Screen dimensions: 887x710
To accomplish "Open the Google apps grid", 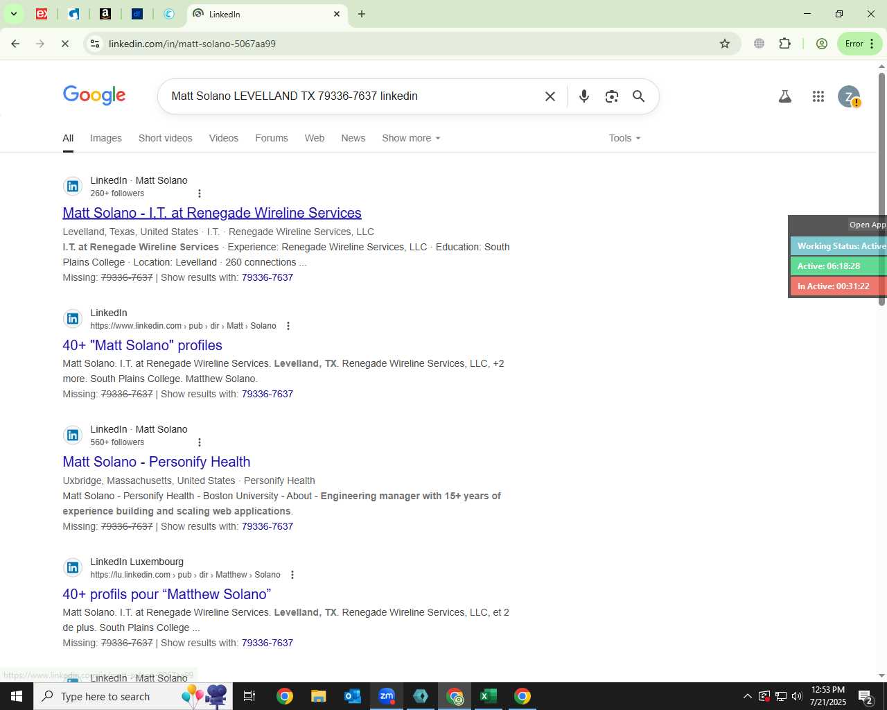I will [818, 96].
